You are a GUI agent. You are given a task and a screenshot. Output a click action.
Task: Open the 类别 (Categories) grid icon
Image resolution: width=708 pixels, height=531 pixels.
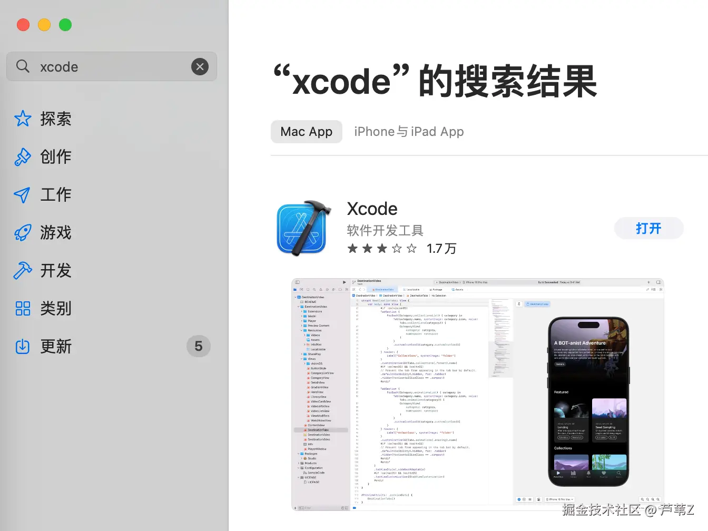click(23, 308)
